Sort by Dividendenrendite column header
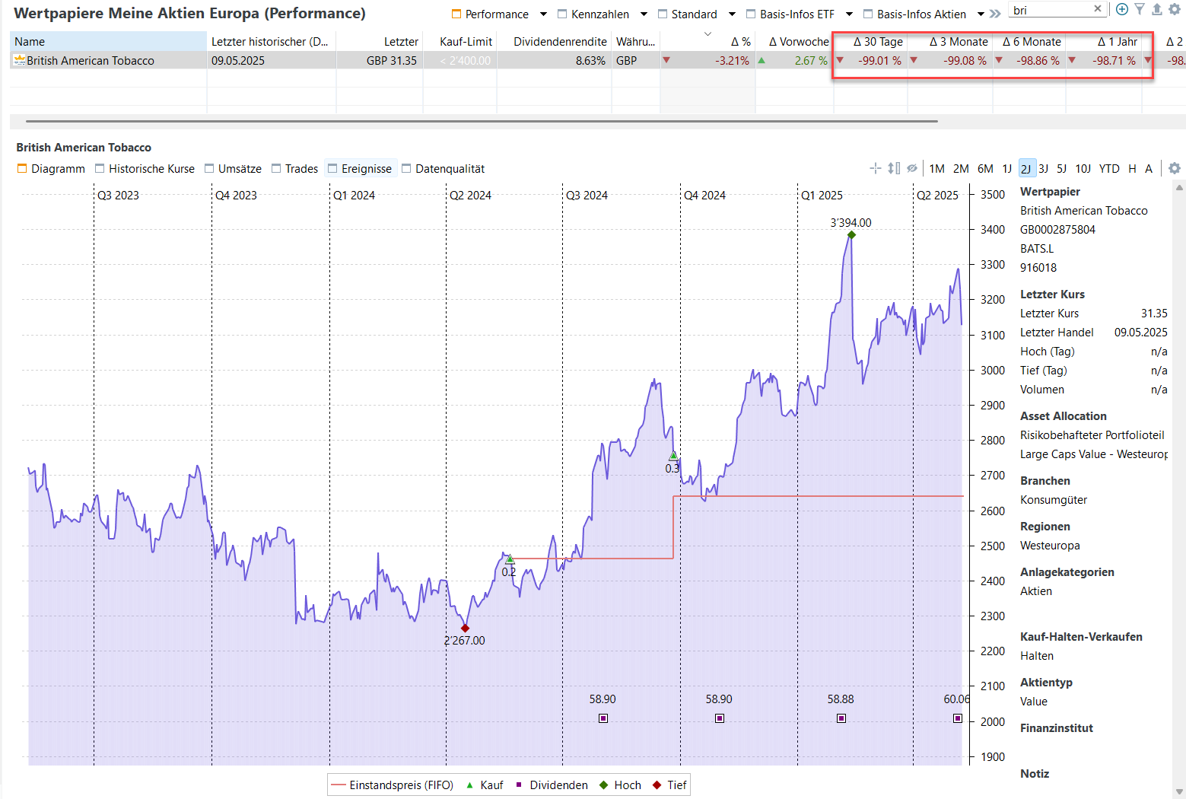The width and height of the screenshot is (1186, 799). coord(555,42)
